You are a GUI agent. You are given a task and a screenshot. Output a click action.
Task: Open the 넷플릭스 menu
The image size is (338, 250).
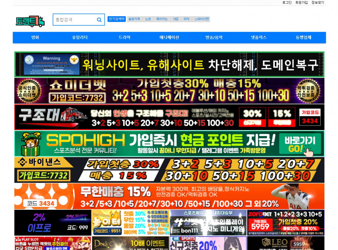pos(259,37)
